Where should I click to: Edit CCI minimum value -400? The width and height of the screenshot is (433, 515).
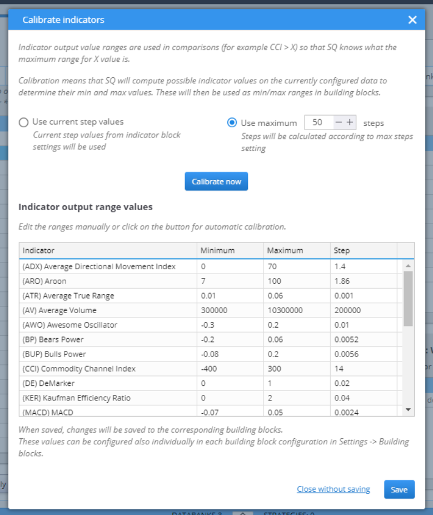click(231, 369)
